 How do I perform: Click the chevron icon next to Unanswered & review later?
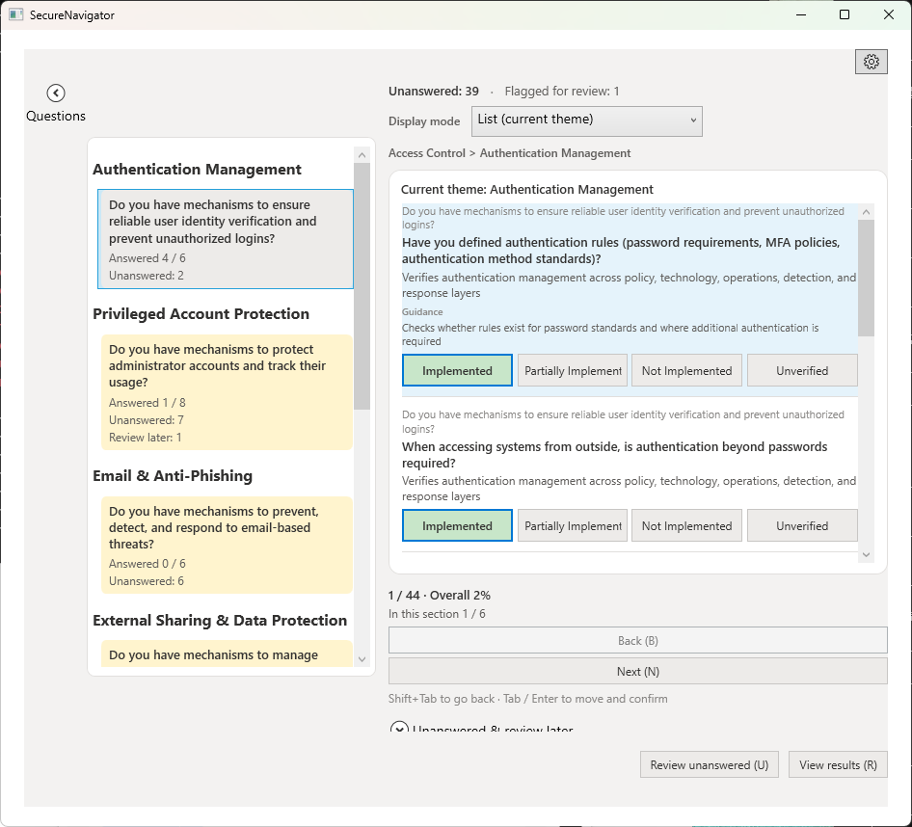click(399, 729)
